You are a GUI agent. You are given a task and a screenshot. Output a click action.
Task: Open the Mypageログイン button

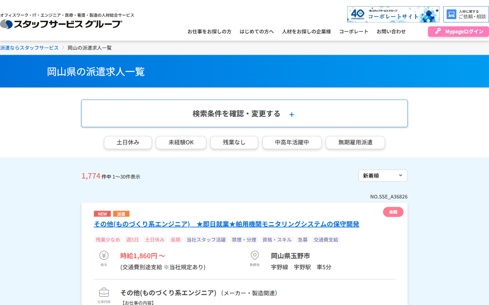pyautogui.click(x=458, y=31)
